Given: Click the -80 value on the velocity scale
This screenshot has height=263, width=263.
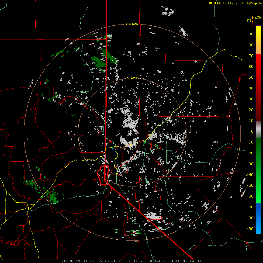Looking at the screenshot, I should pos(250,218).
